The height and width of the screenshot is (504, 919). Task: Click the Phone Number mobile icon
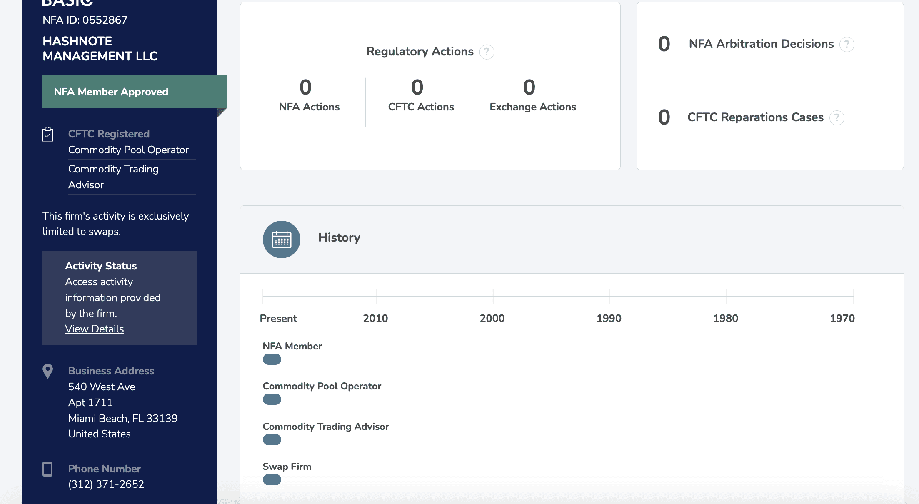(x=48, y=469)
